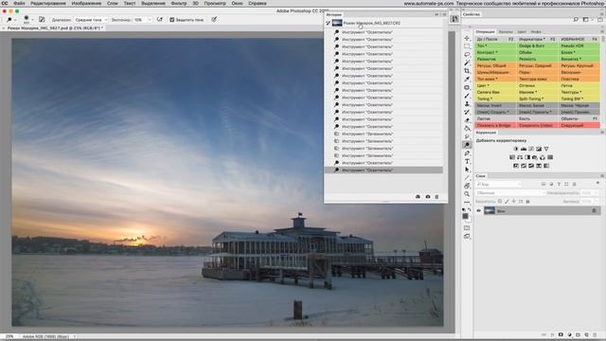Select the Type tool
Image resolution: width=606 pixels, height=341 pixels.
[x=467, y=161]
